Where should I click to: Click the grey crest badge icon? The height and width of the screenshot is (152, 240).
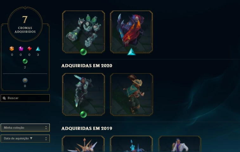click(25, 80)
